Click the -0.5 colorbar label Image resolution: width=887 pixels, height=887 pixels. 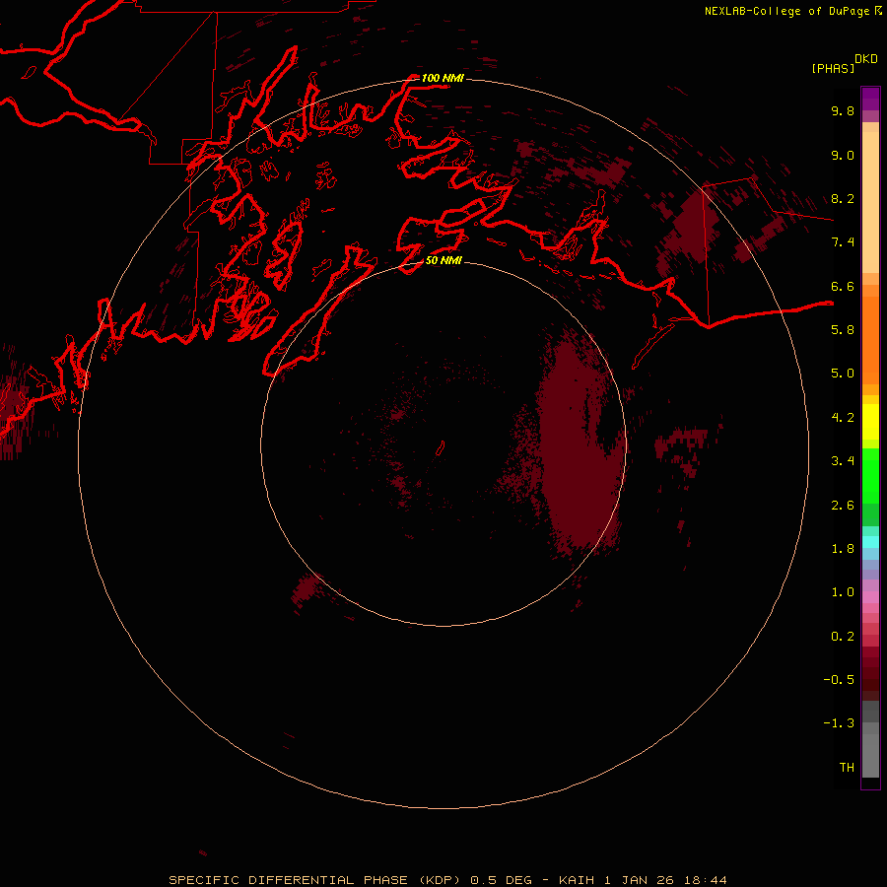pos(839,680)
